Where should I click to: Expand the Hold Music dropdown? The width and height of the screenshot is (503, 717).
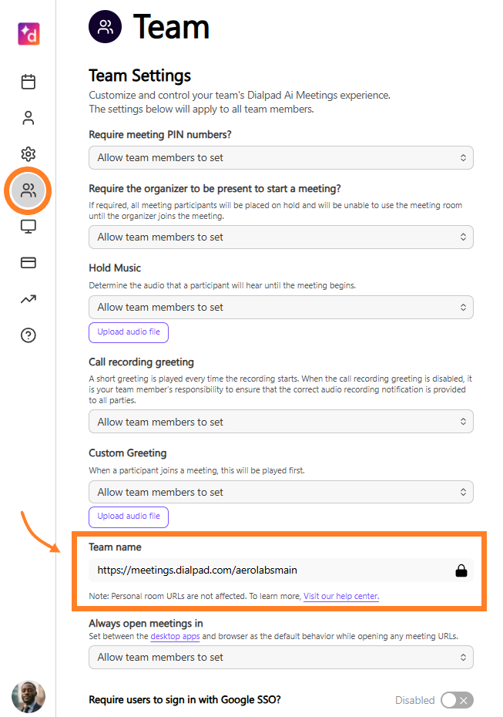click(x=281, y=308)
